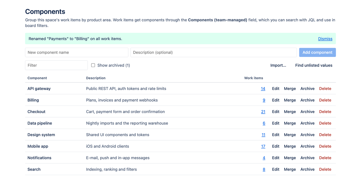Archive the Checkout component

pos(307,112)
